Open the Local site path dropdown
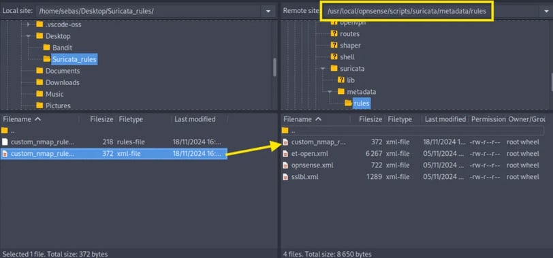This screenshot has width=553, height=258. 268,12
